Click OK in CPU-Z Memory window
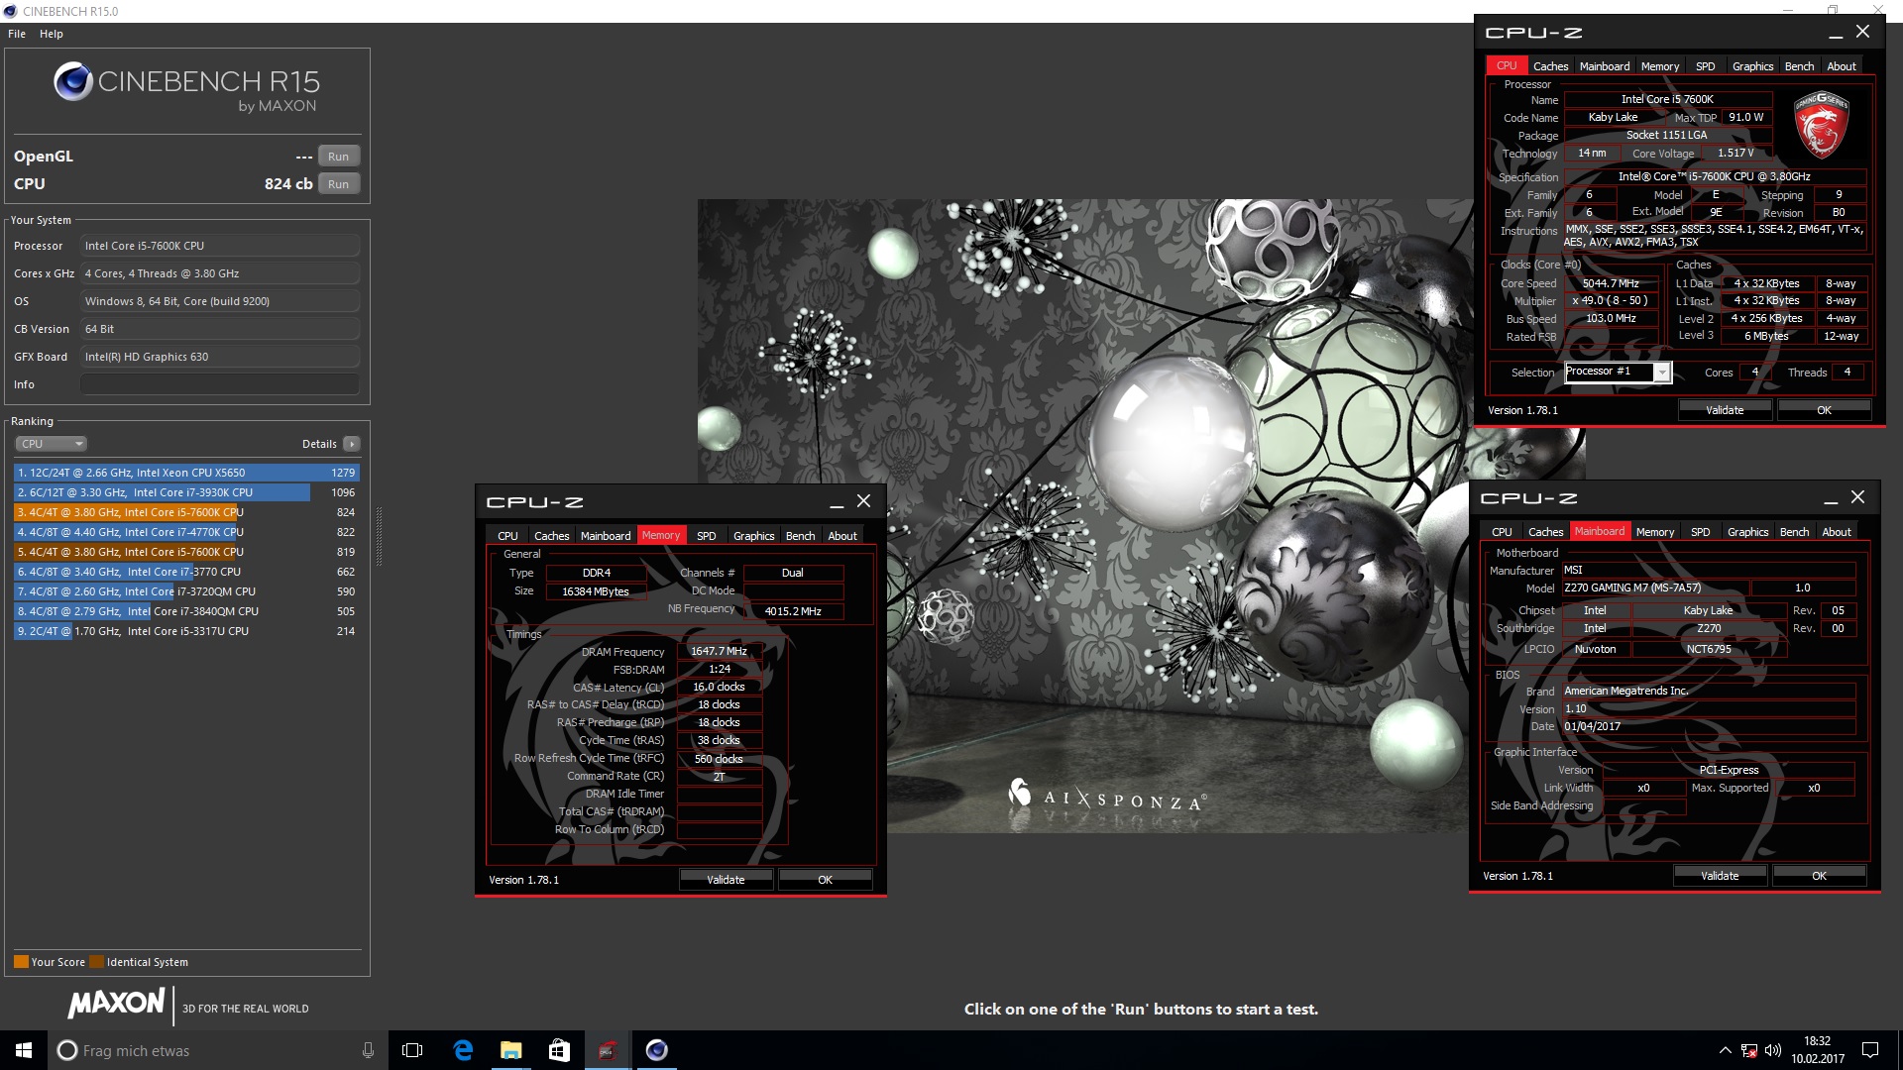 825,880
